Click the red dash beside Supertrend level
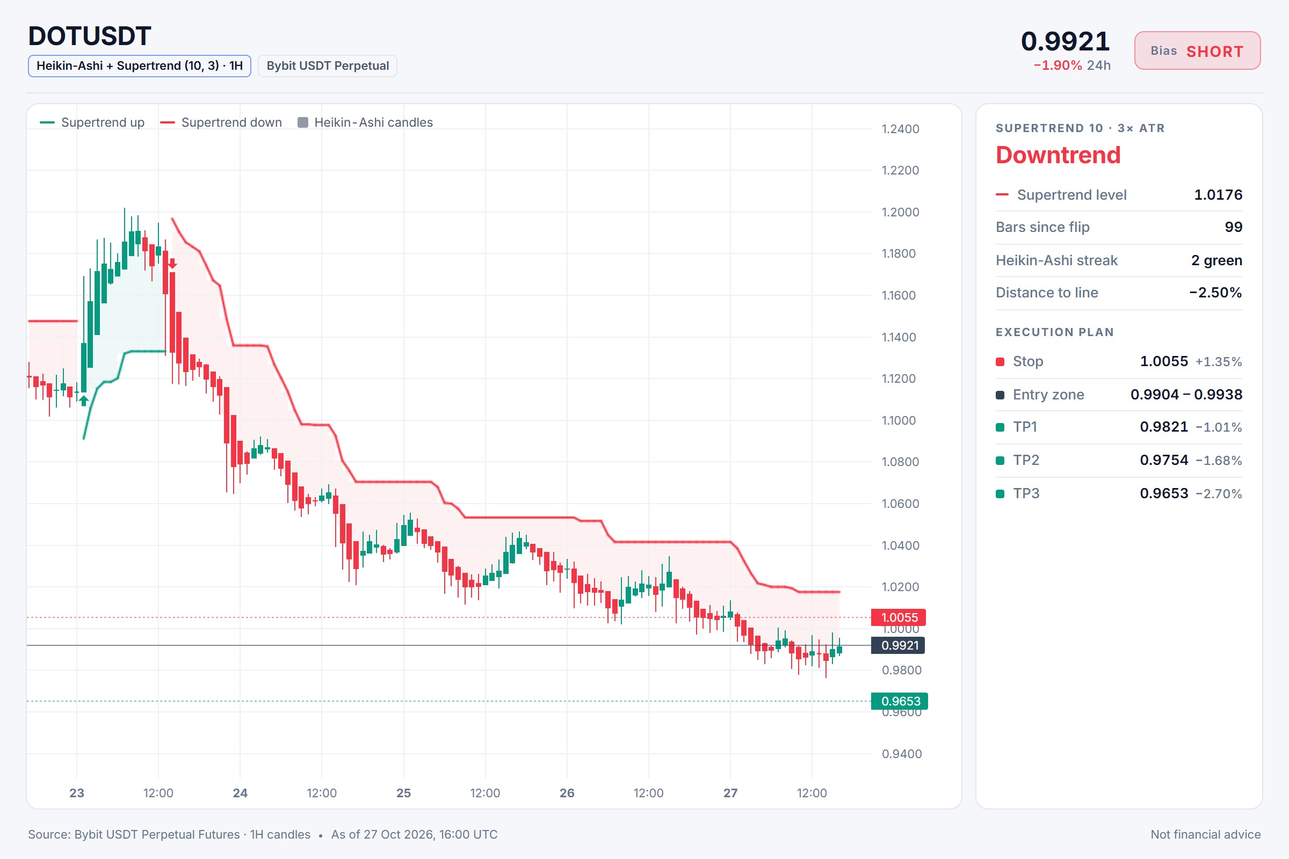The width and height of the screenshot is (1289, 859). (1002, 194)
